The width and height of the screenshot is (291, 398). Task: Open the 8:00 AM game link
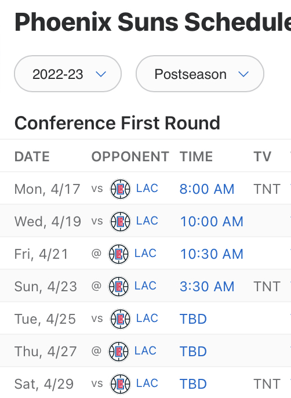[x=207, y=189]
